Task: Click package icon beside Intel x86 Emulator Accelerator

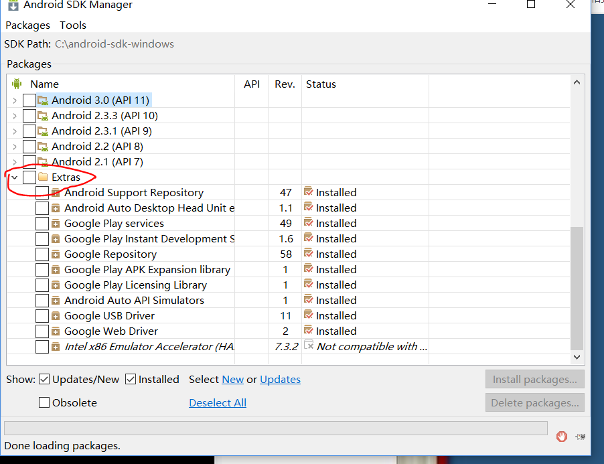Action: point(56,347)
